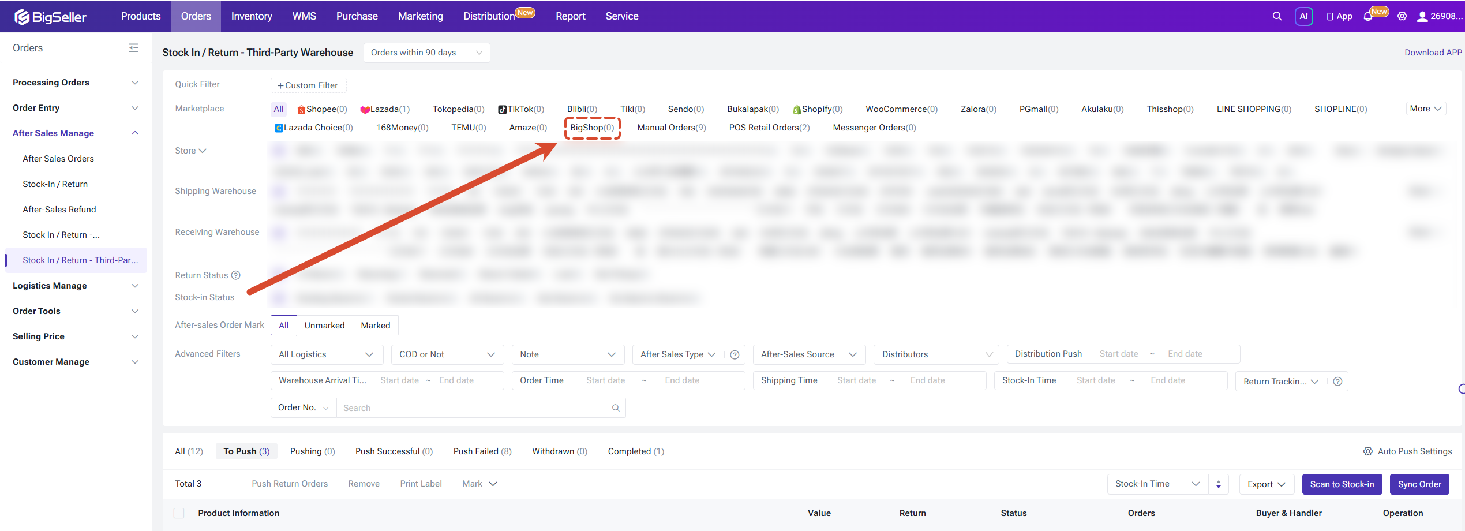Screen dimensions: 1465x531
Task: Click the BigSeller logo
Action: click(50, 17)
